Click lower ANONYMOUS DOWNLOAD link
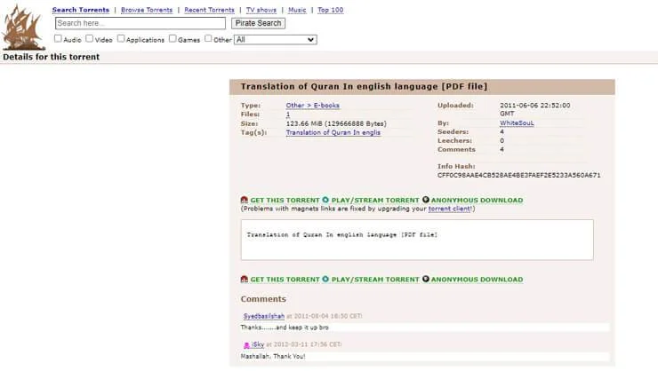This screenshot has width=658, height=371. (477, 280)
